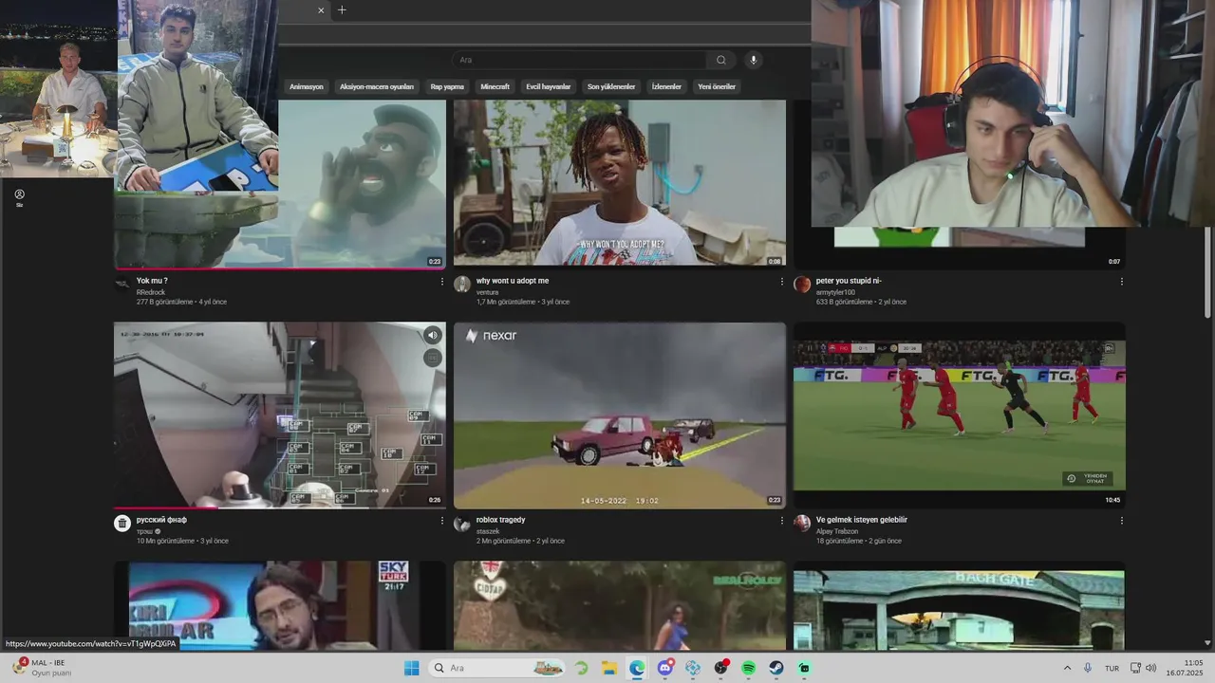Switch to Microsoft Edge in the taskbar

click(637, 668)
